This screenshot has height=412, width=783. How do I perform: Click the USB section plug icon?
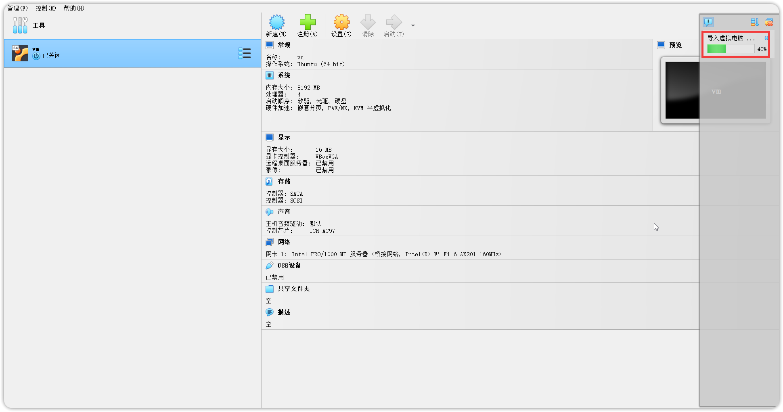(270, 265)
